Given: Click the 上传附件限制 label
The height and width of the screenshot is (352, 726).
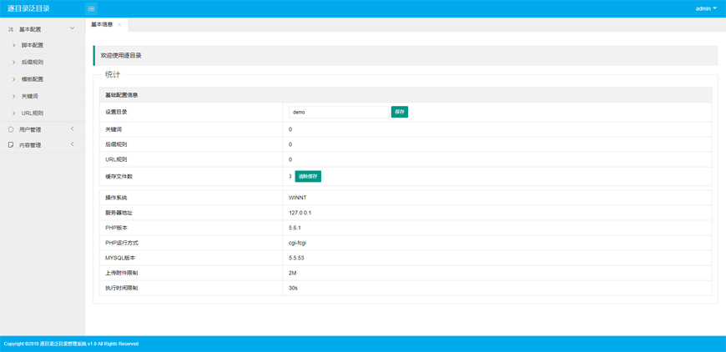Looking at the screenshot, I should (122, 273).
